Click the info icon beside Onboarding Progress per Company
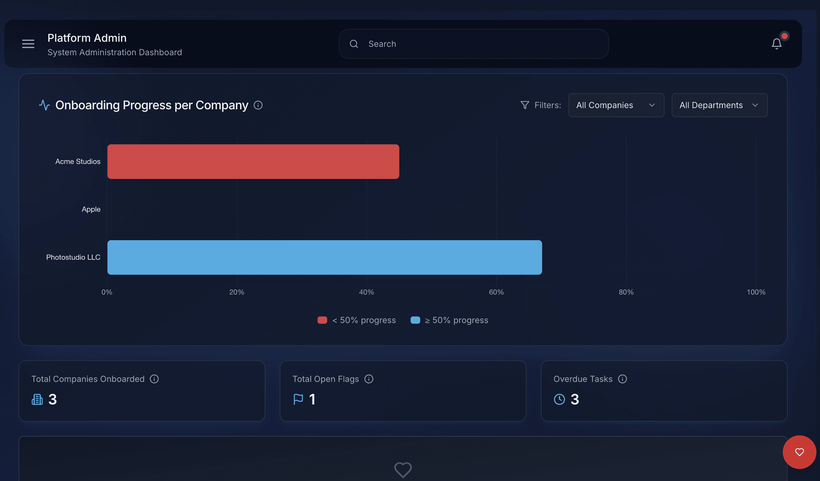Image resolution: width=820 pixels, height=481 pixels. (258, 105)
